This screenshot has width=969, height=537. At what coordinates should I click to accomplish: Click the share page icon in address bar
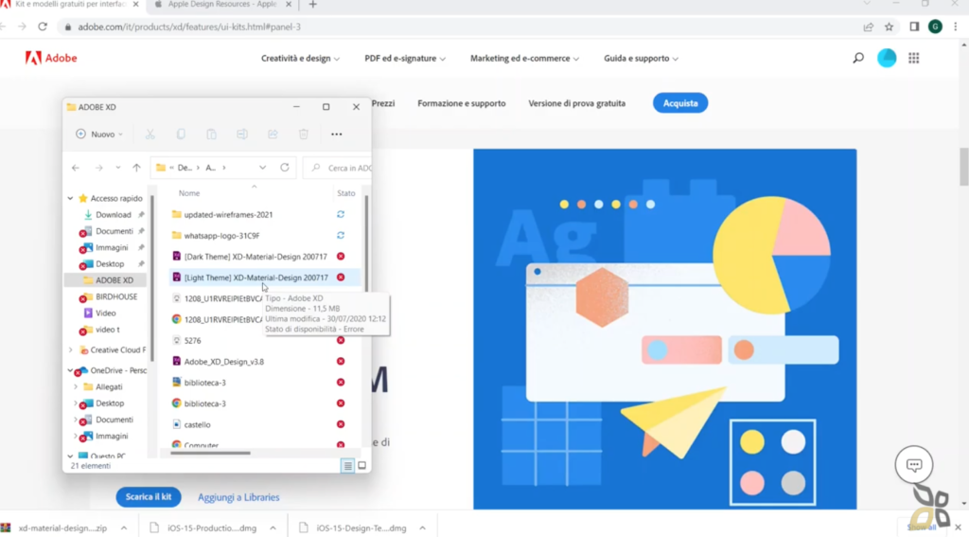click(x=869, y=27)
